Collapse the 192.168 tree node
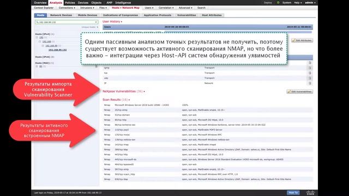Screen dimensions: 349x196 coord(40,41)
